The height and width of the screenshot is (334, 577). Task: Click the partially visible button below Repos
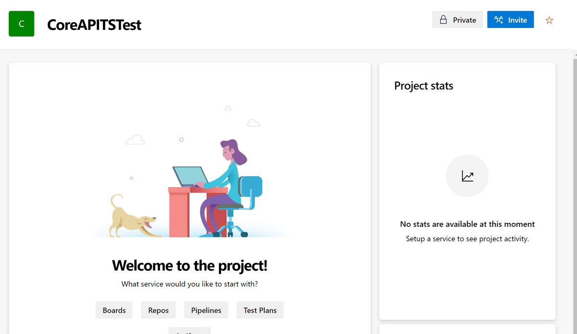click(x=189, y=331)
